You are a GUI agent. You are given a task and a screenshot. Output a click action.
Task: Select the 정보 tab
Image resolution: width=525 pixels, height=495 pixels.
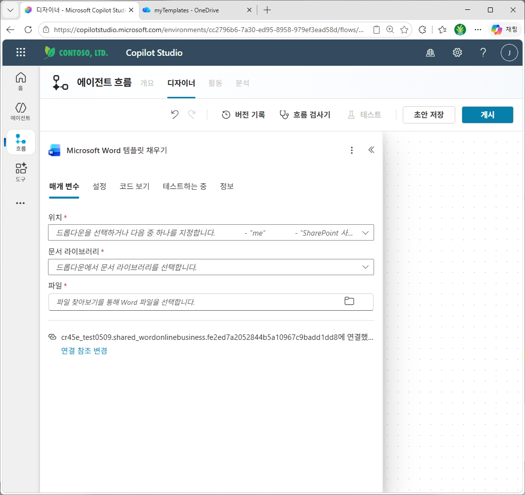[227, 187]
